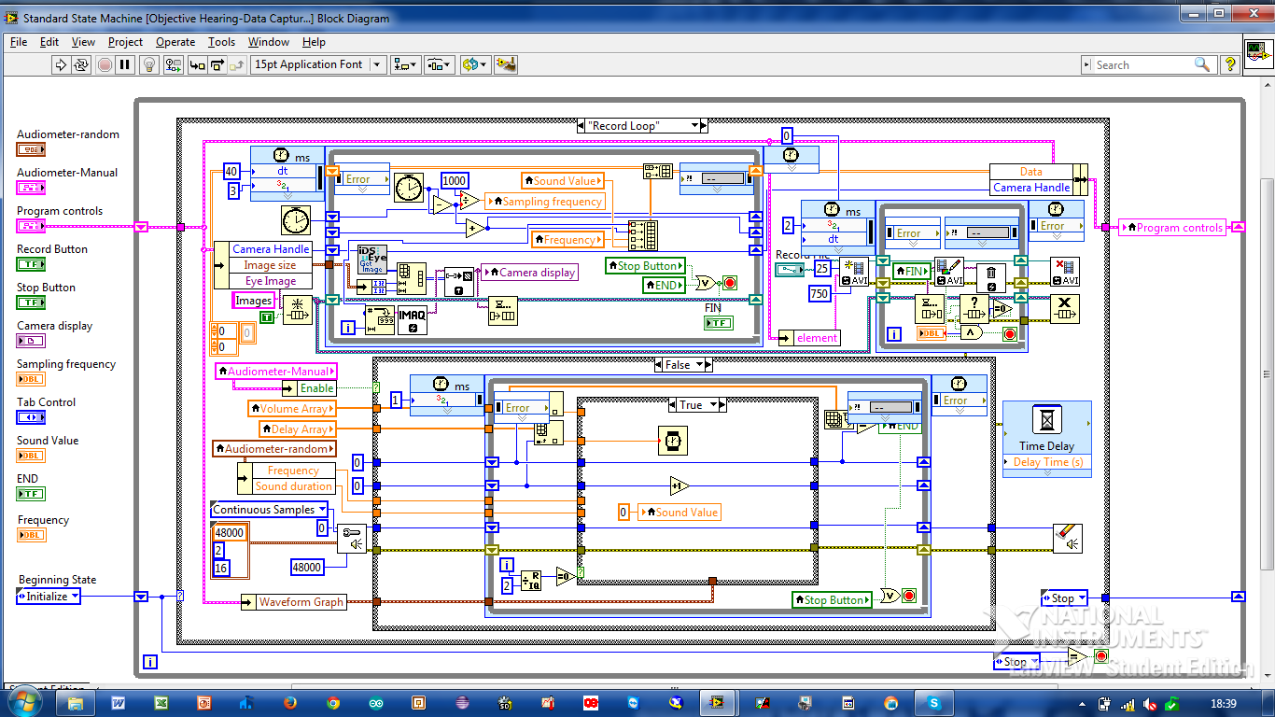Viewport: 1275px width, 717px height.
Task: Select the Tab Control terminal
Action: pyautogui.click(x=31, y=417)
